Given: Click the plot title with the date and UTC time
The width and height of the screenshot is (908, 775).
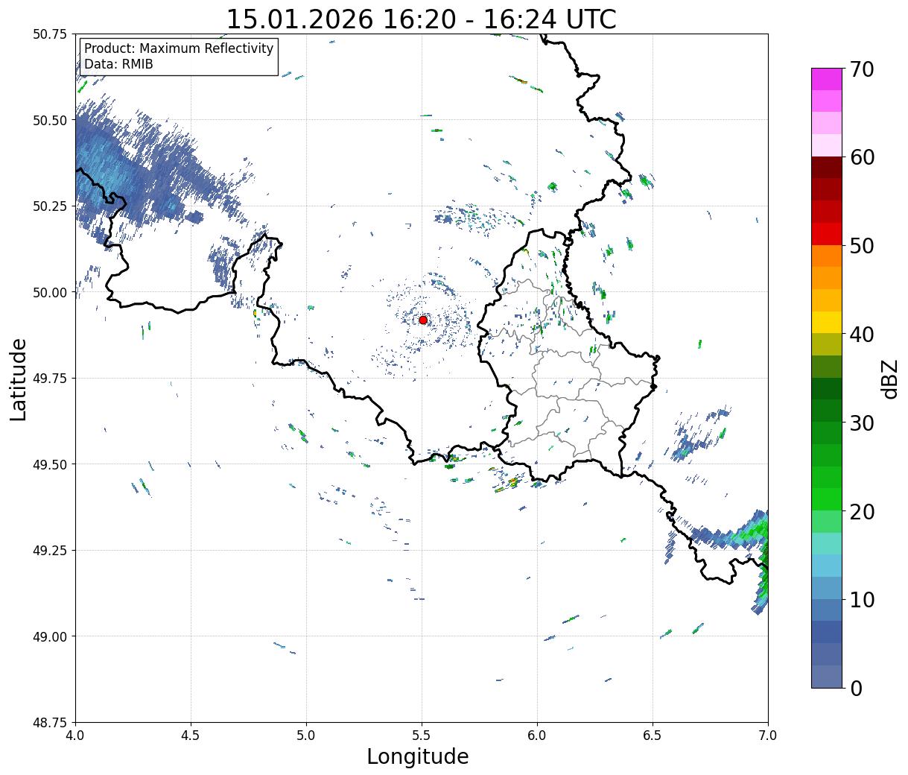Looking at the screenshot, I should pyautogui.click(x=421, y=19).
